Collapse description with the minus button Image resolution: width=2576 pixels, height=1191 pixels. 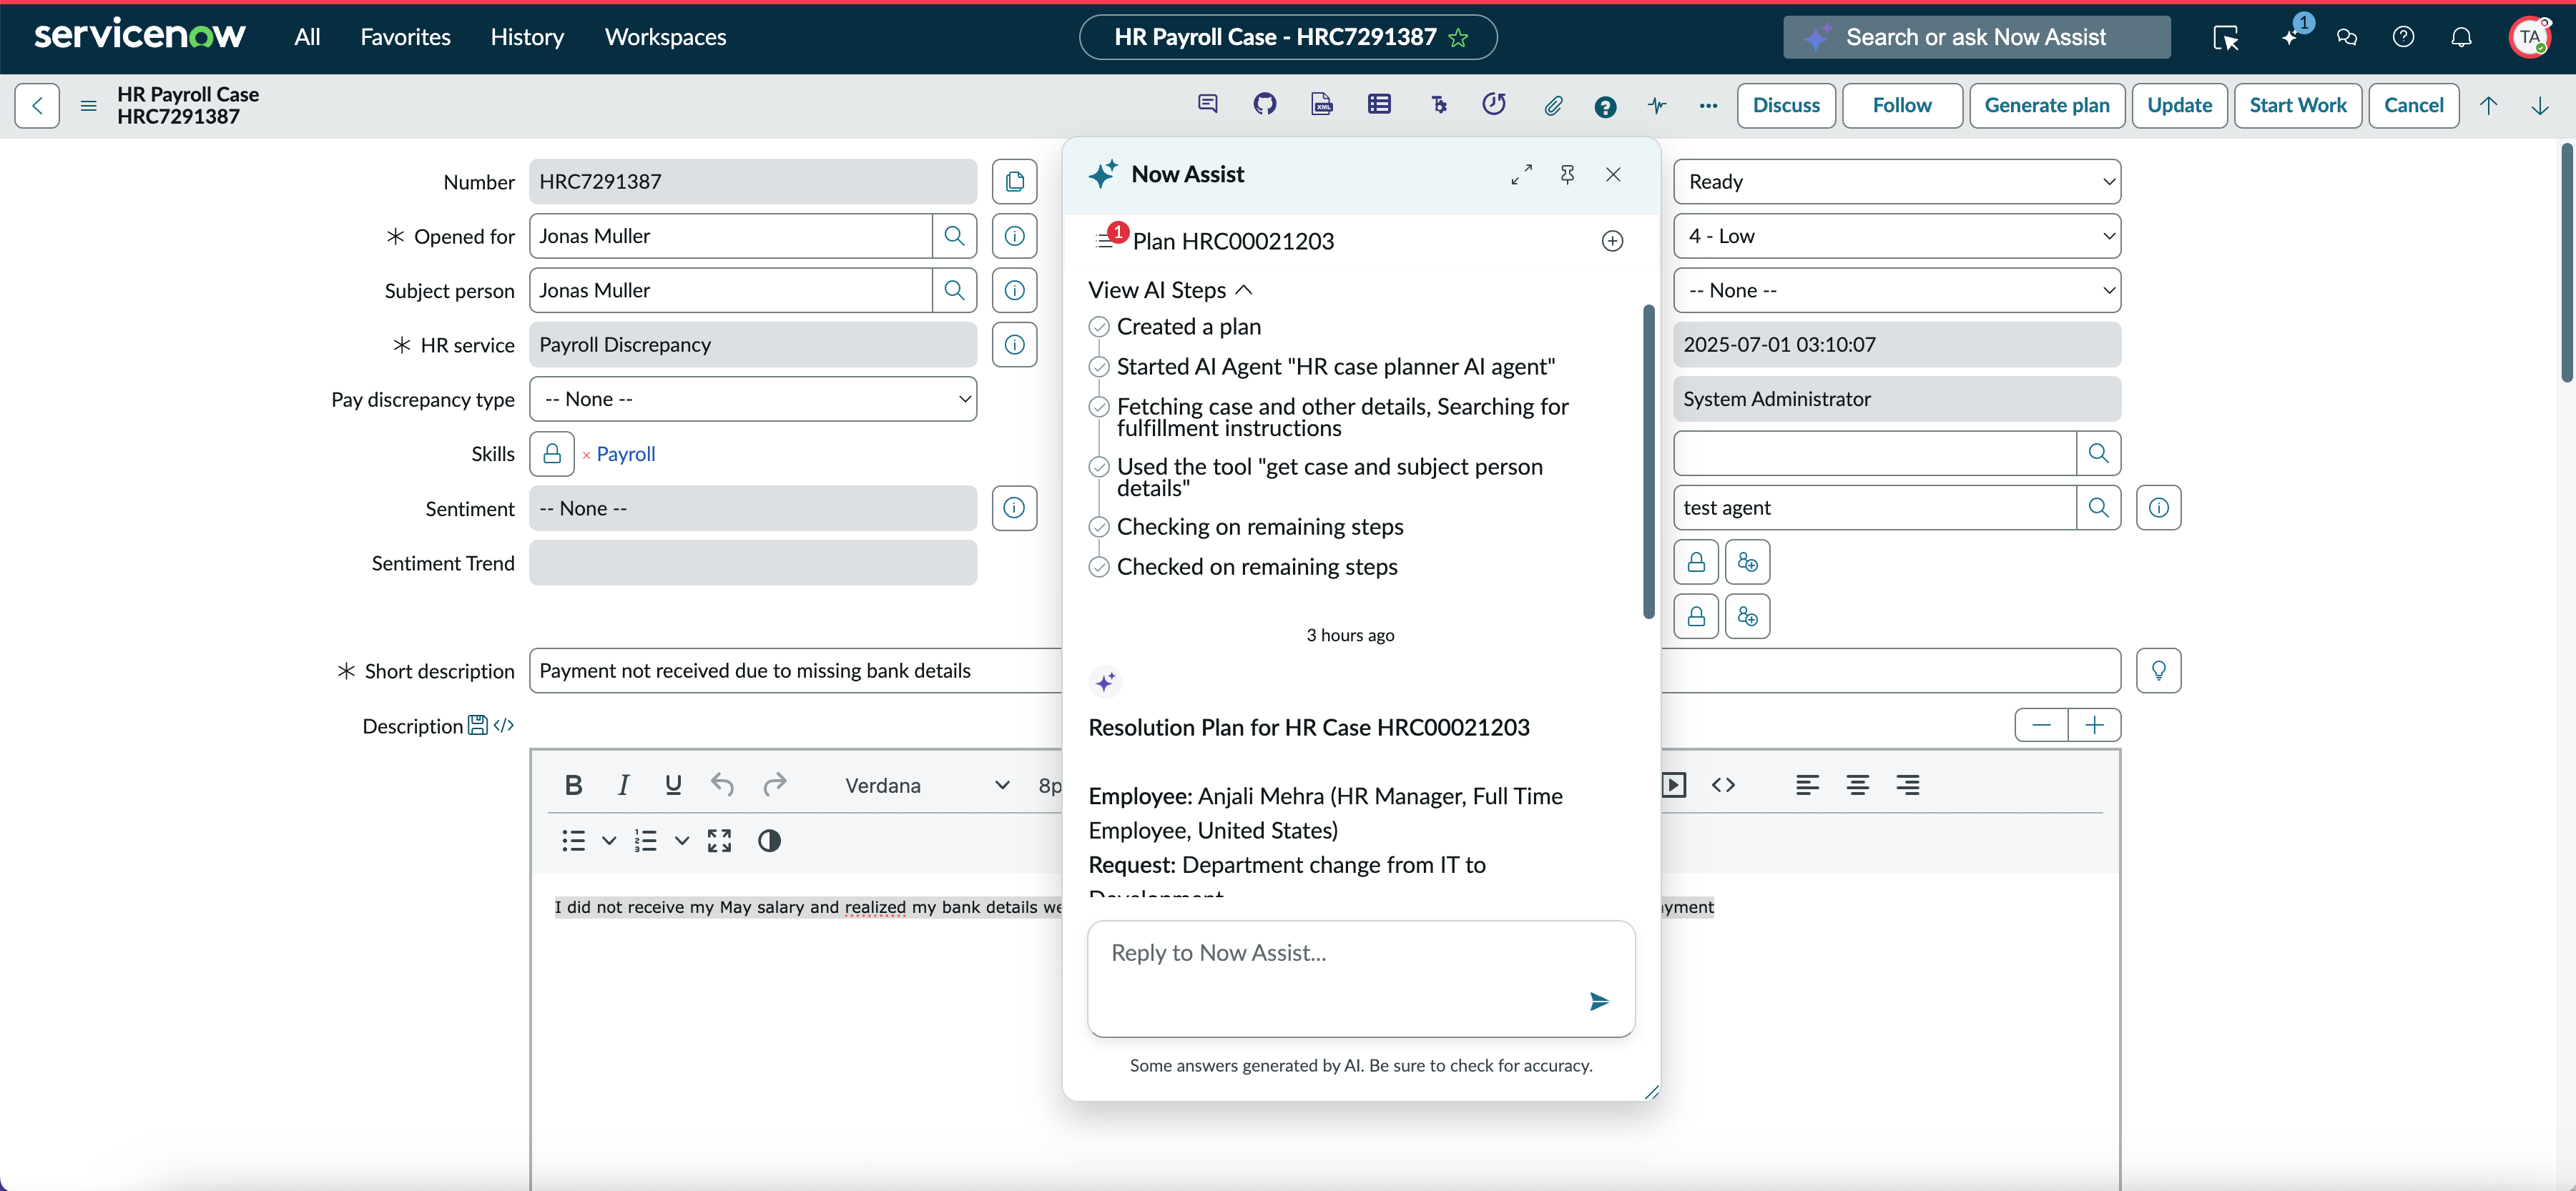click(2041, 725)
